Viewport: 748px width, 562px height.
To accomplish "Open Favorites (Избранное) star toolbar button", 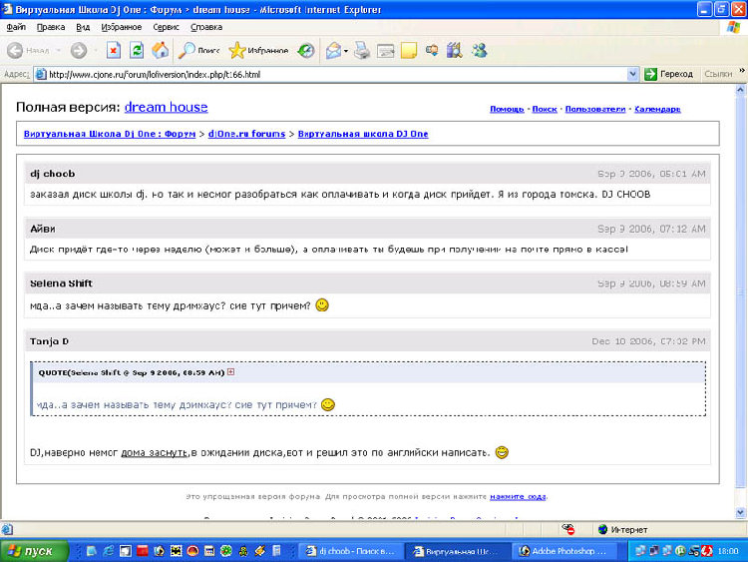I will tap(258, 50).
